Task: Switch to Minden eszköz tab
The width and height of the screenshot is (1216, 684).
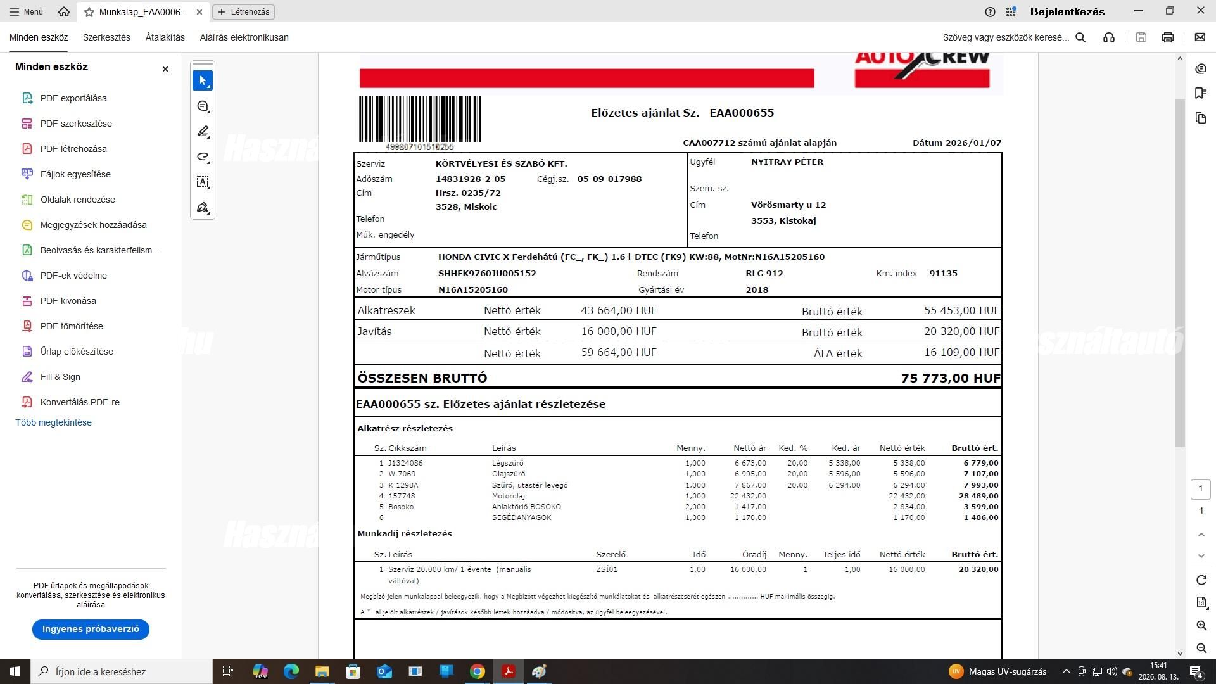Action: pos(39,37)
